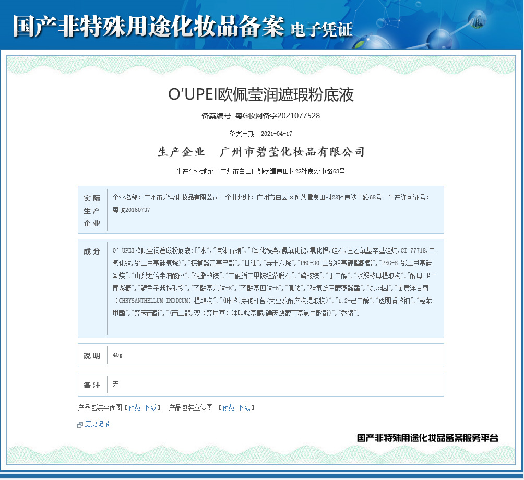Click the 备注 row label
The width and height of the screenshot is (524, 480).
(x=92, y=385)
